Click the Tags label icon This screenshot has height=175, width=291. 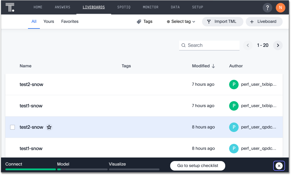(x=139, y=22)
